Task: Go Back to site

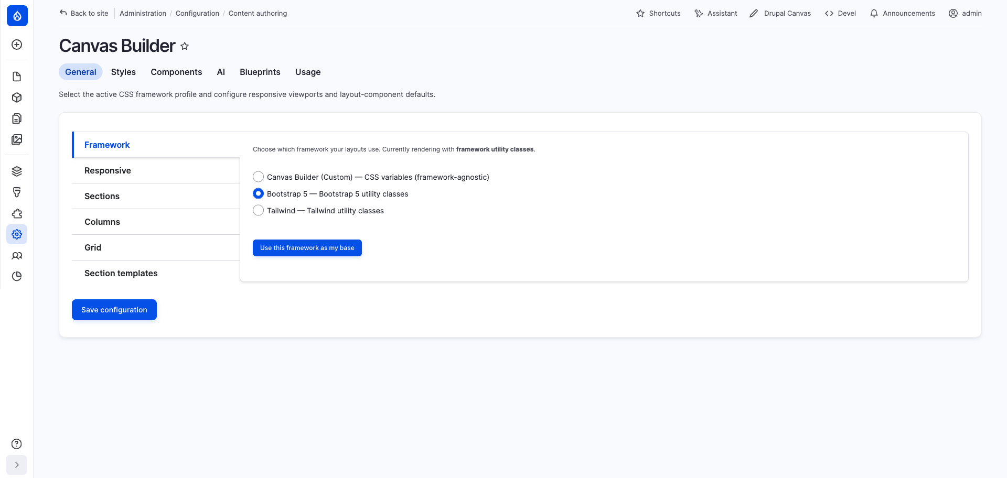Action: tap(84, 14)
